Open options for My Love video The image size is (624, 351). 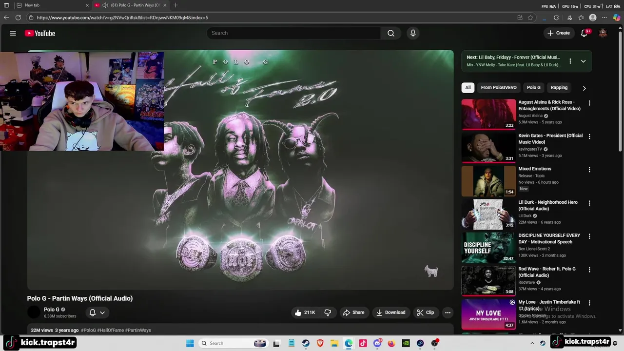pyautogui.click(x=589, y=303)
